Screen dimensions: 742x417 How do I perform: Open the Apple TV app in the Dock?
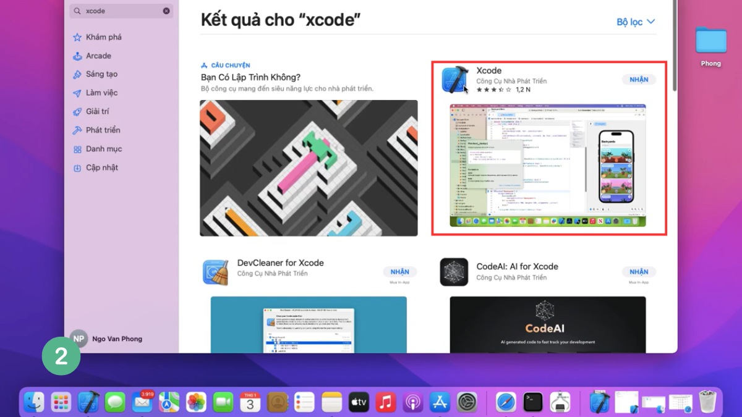[359, 402]
